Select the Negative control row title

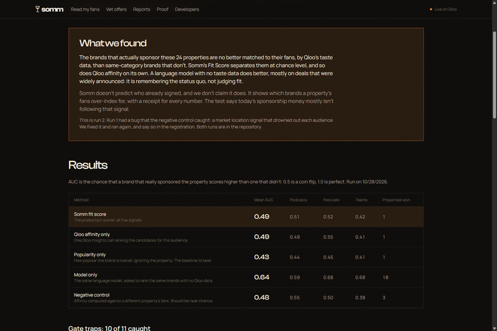92,295
